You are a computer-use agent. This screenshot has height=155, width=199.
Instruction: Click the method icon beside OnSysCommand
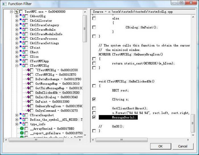click(28, 111)
